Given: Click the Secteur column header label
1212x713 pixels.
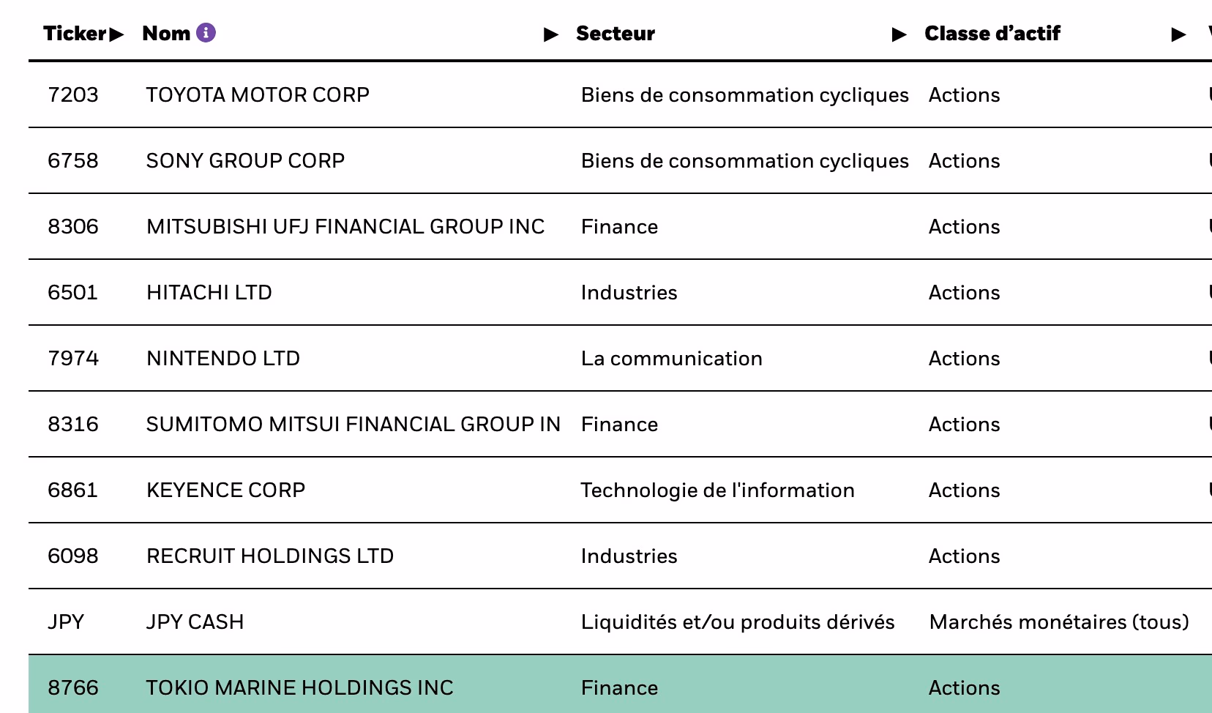Looking at the screenshot, I should pos(616,33).
